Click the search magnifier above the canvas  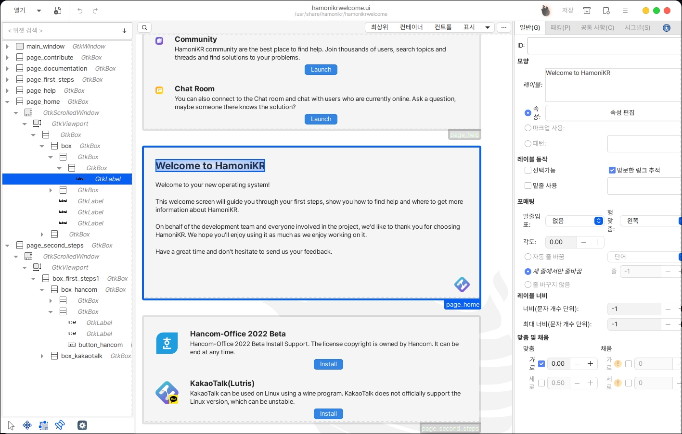(144, 27)
